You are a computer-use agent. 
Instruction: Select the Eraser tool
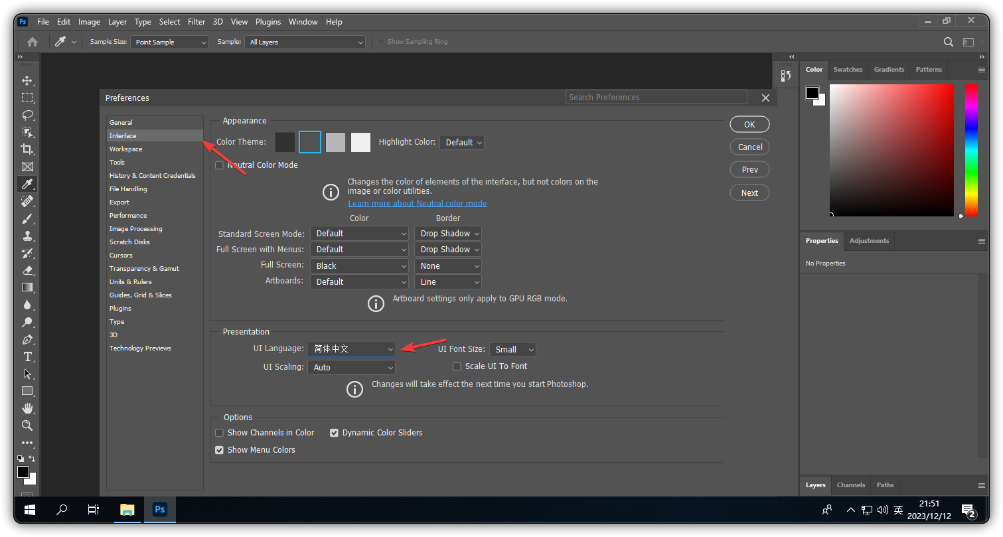pos(27,270)
